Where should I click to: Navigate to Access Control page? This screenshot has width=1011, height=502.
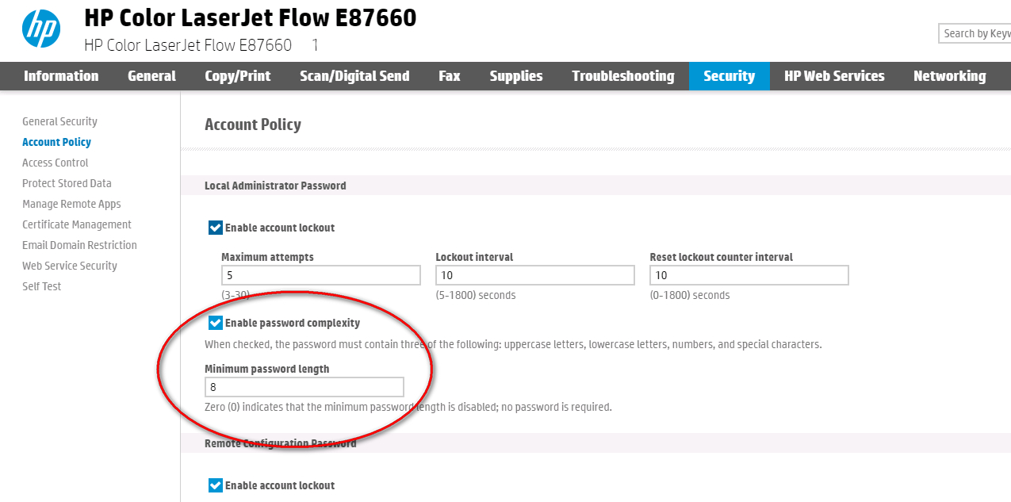pyautogui.click(x=56, y=163)
